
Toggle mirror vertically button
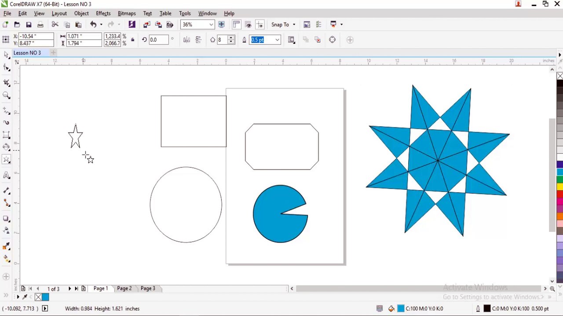pyautogui.click(x=198, y=40)
